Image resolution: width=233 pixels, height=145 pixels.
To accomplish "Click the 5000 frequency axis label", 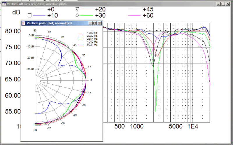I will (176, 127).
